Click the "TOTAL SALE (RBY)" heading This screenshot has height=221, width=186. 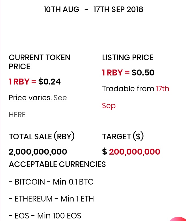tap(42, 137)
